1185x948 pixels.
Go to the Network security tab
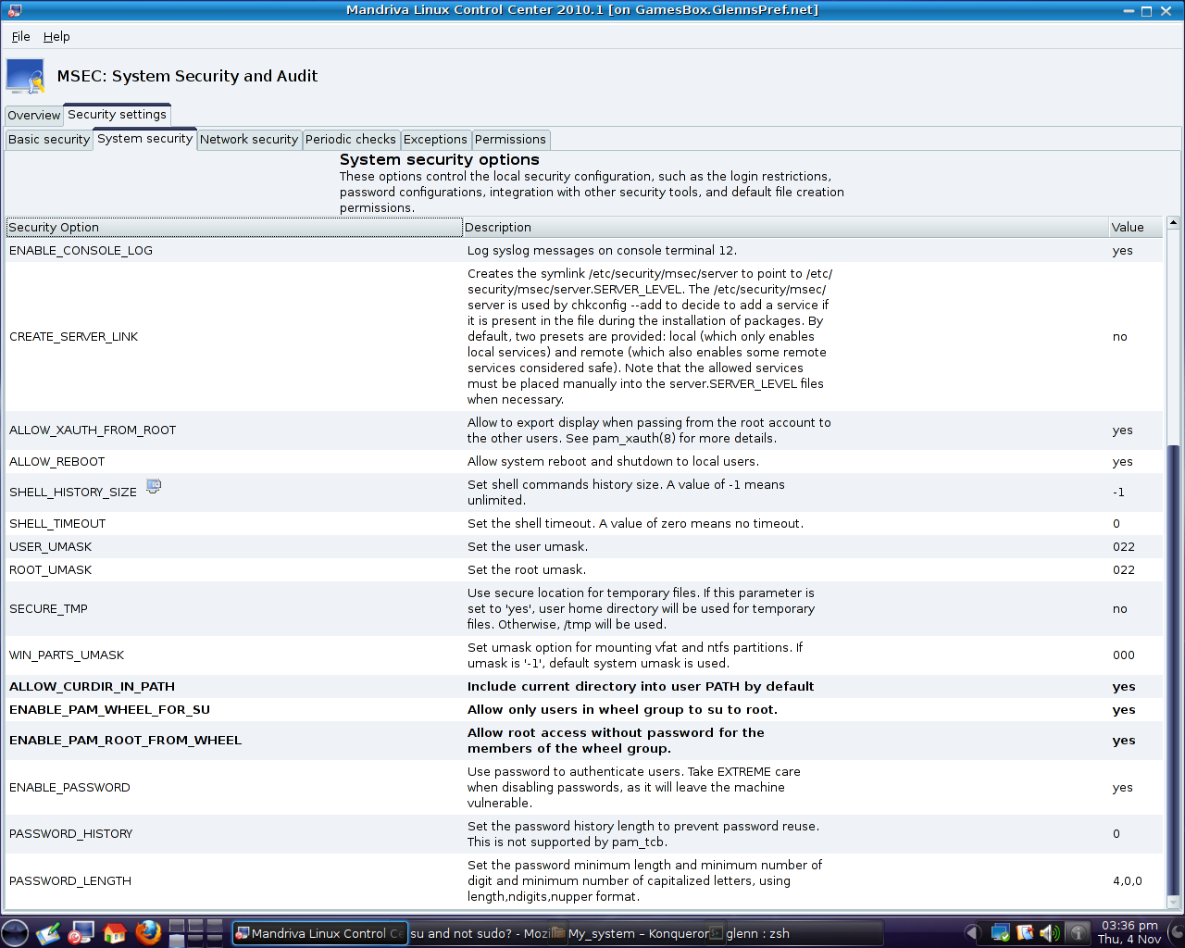tap(249, 139)
